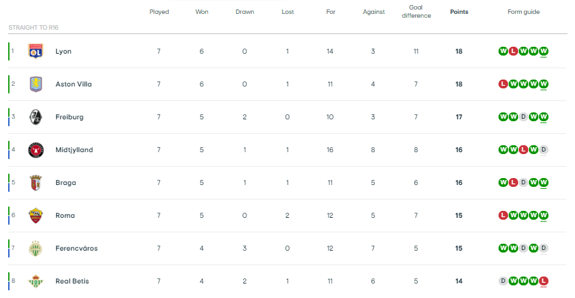Click the Points column header
575x298 pixels.
point(459,12)
